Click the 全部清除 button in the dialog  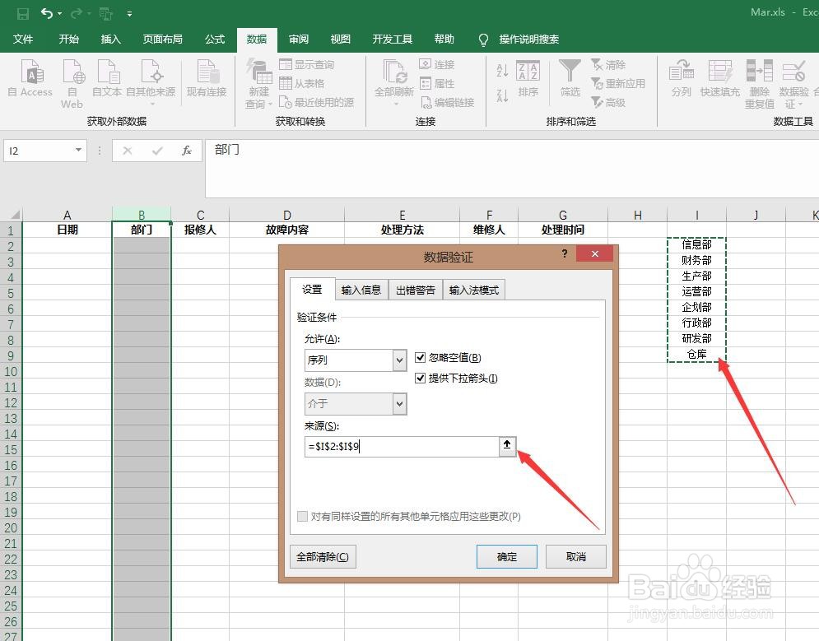click(322, 556)
